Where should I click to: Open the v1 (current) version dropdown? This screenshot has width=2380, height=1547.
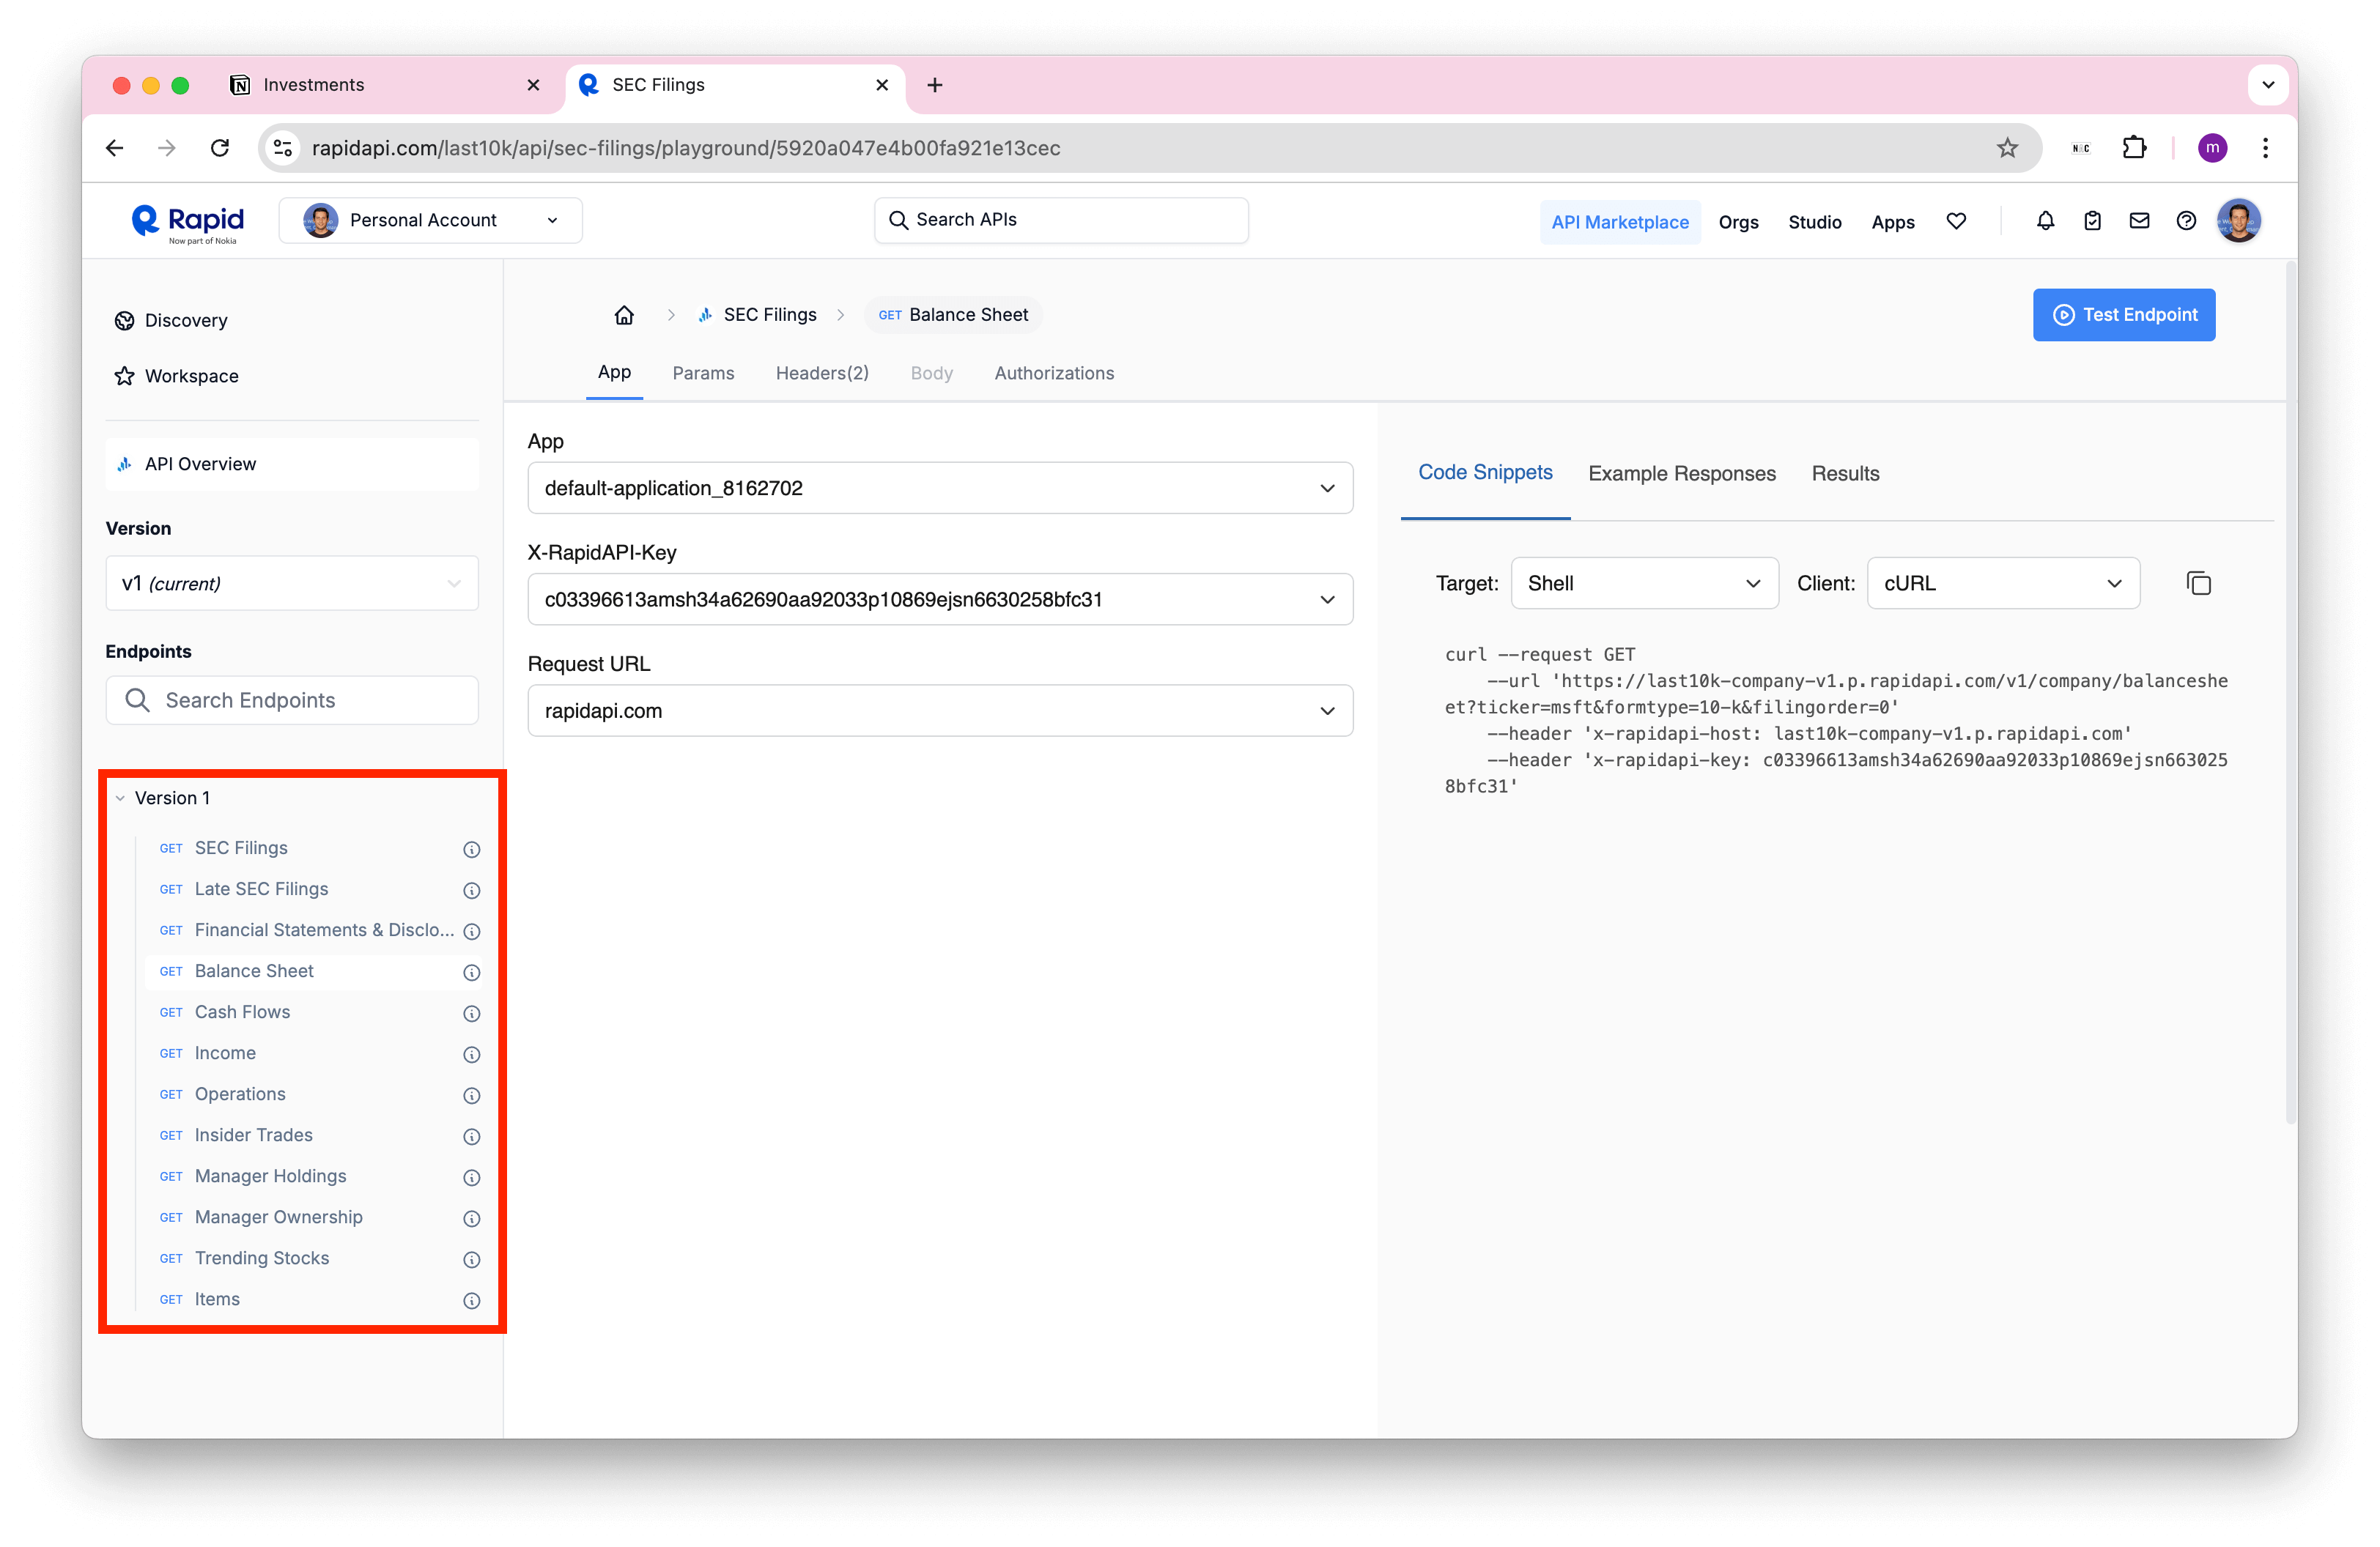pos(292,582)
